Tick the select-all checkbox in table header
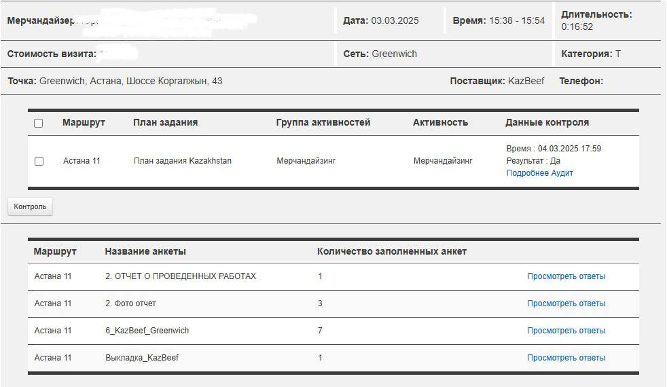Viewport: 667px width, 387px height. click(39, 123)
